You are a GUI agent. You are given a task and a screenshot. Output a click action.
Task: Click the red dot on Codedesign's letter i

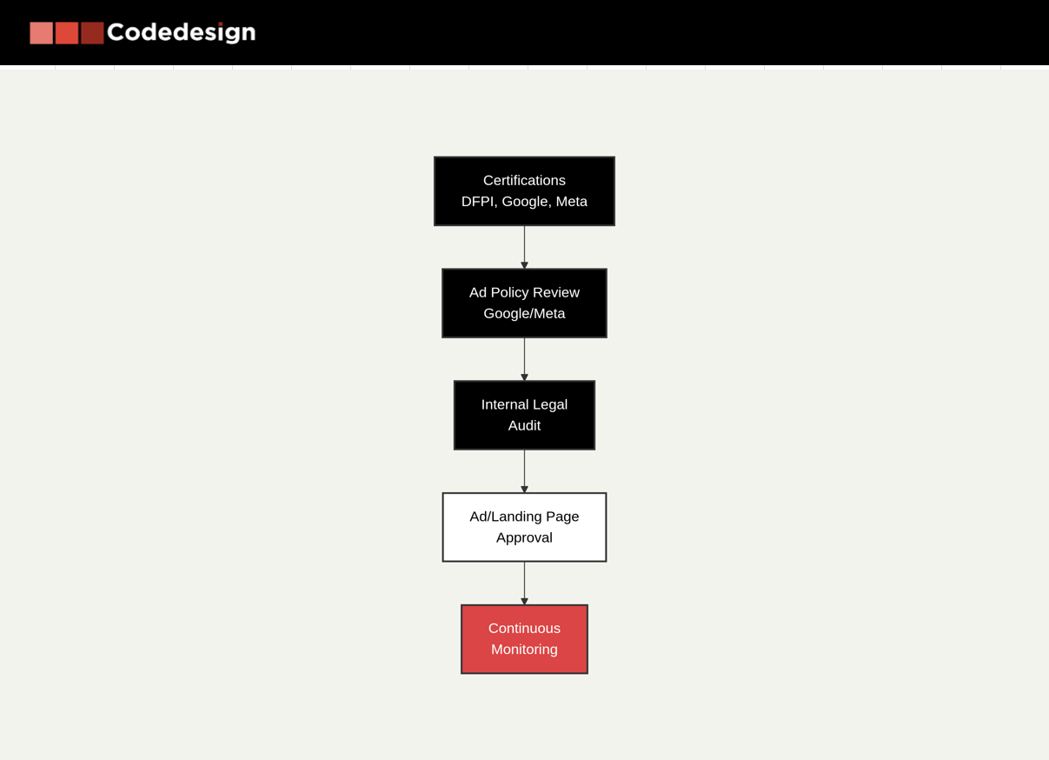(x=220, y=23)
